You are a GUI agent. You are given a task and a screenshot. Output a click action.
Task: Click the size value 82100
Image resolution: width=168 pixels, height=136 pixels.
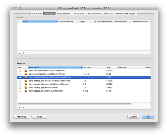pyautogui.click(x=109, y=71)
